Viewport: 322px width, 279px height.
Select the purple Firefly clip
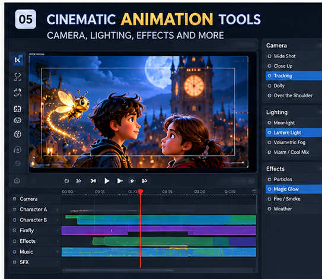[159, 230]
